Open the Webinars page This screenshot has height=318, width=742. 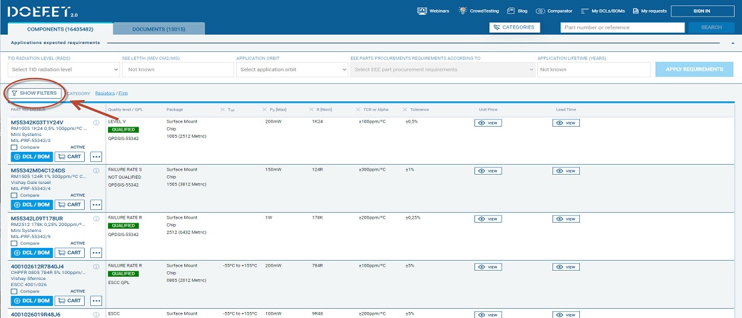coord(433,11)
